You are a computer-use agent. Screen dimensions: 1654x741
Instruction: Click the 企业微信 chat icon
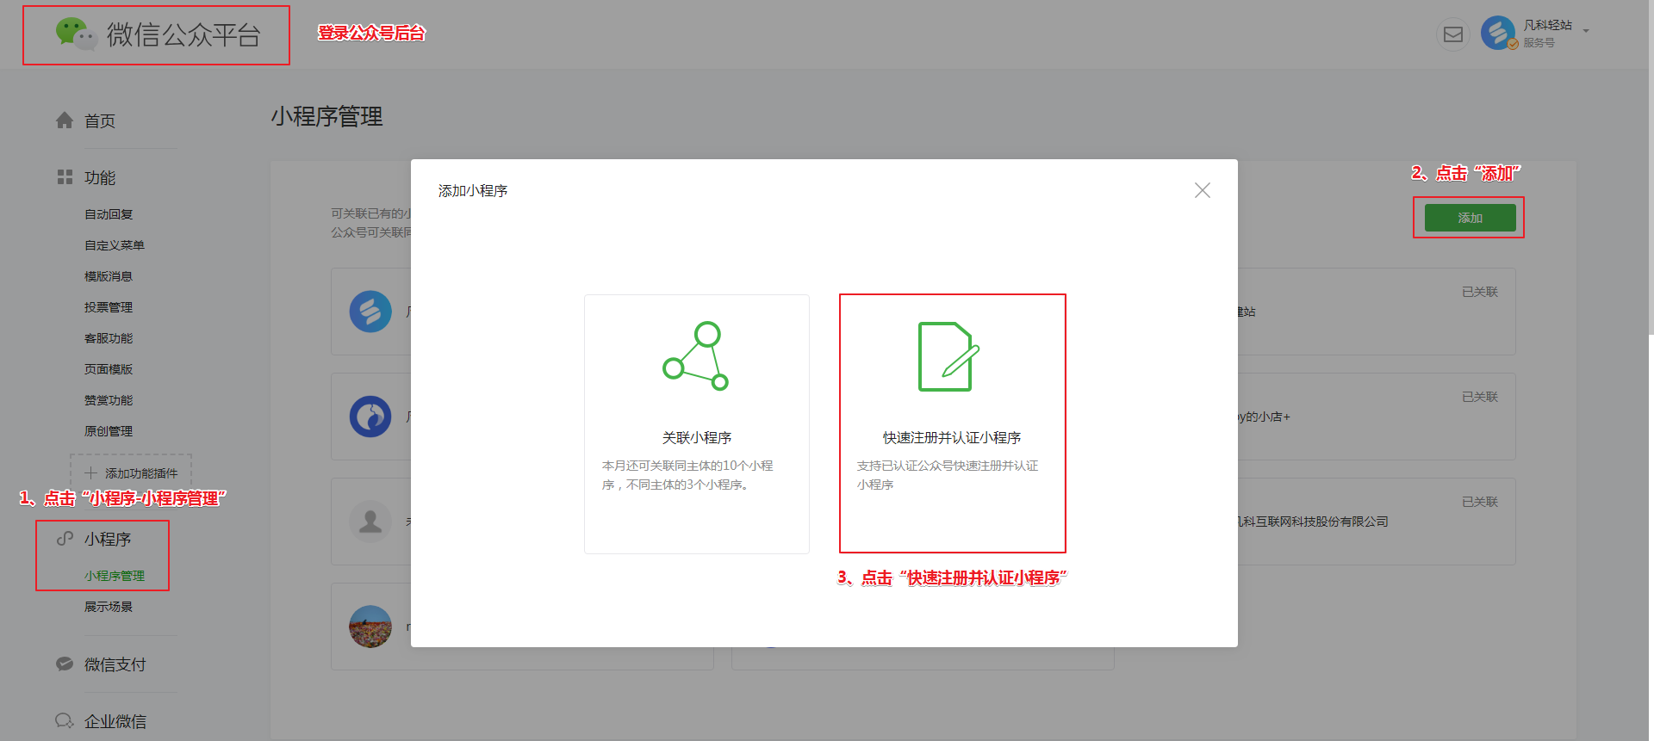pyautogui.click(x=65, y=721)
